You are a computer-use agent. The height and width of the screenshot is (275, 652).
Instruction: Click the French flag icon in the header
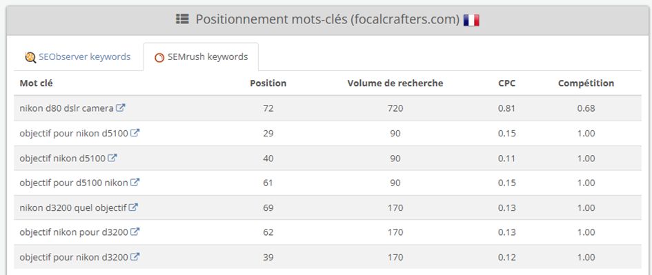pos(471,20)
